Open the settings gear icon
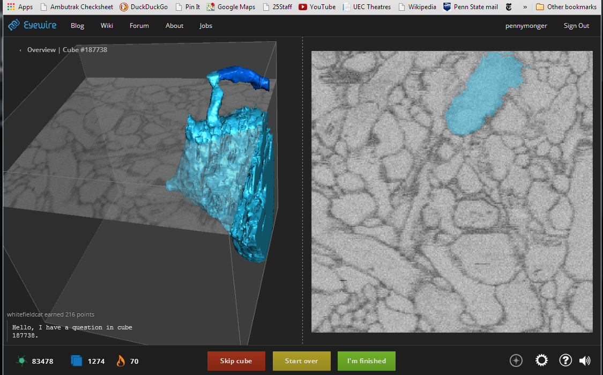 [x=542, y=361]
